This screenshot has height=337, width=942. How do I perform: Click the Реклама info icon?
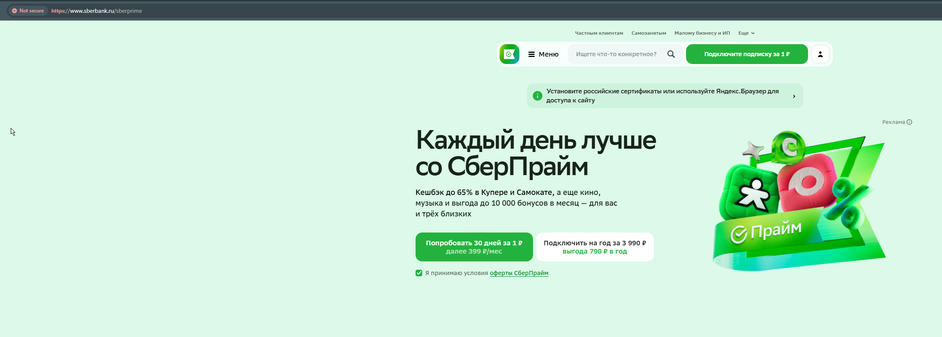(909, 122)
